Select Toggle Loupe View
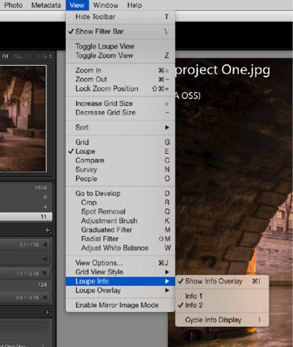The width and height of the screenshot is (293, 347). point(120,46)
